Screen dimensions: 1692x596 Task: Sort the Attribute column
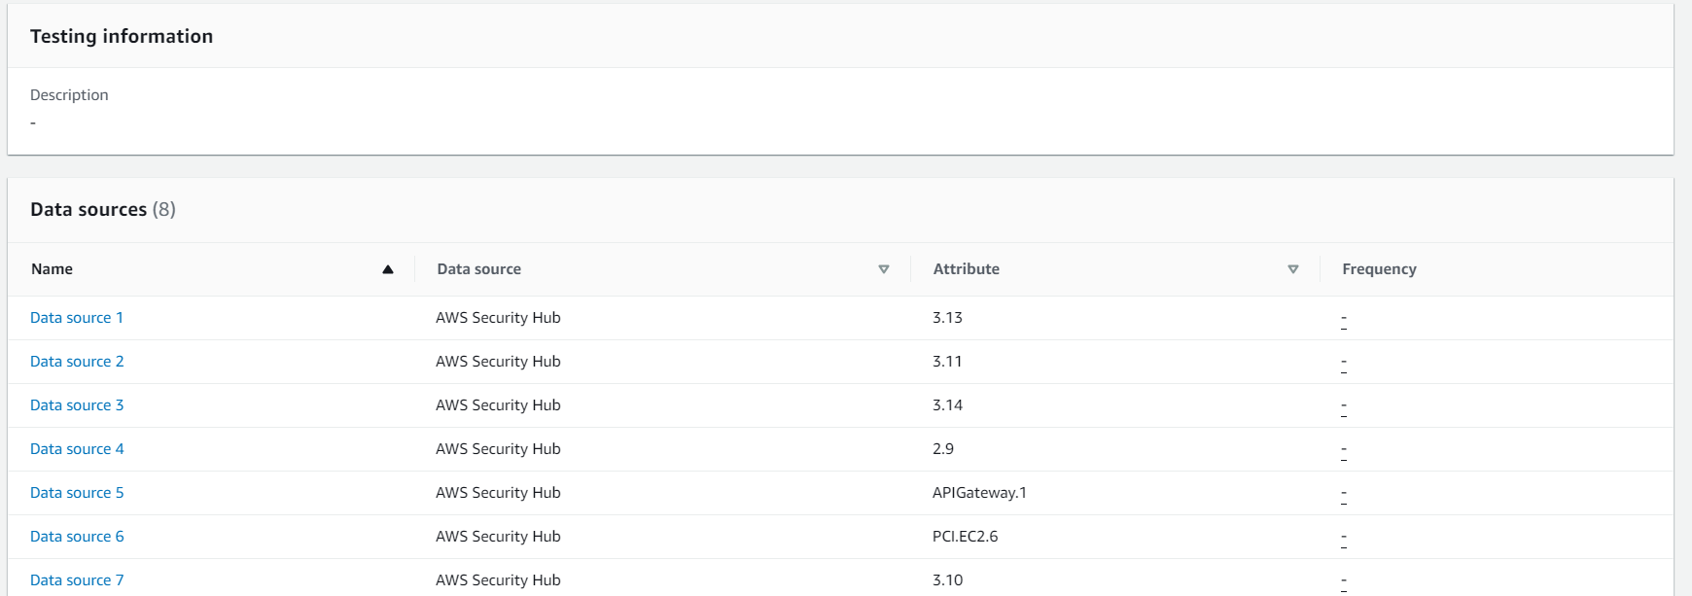point(1293,269)
